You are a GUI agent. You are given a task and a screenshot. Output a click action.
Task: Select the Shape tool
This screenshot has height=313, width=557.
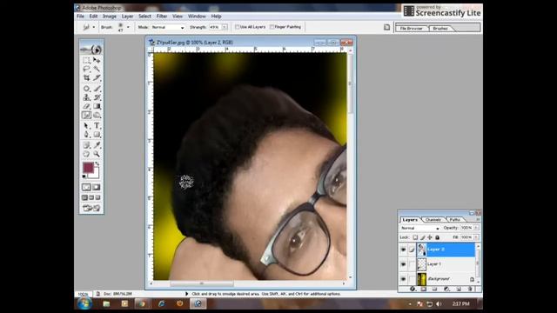(97, 135)
